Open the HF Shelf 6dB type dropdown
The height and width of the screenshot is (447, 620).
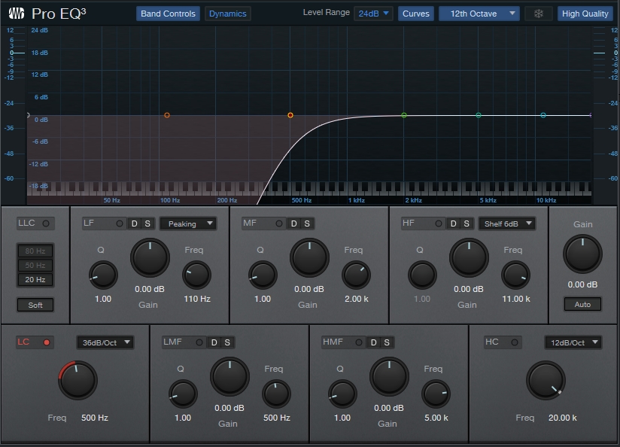click(x=506, y=224)
